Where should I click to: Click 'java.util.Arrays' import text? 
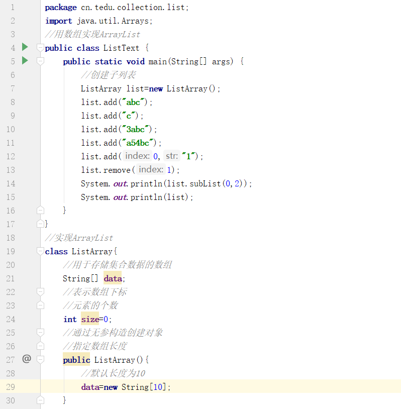113,21
